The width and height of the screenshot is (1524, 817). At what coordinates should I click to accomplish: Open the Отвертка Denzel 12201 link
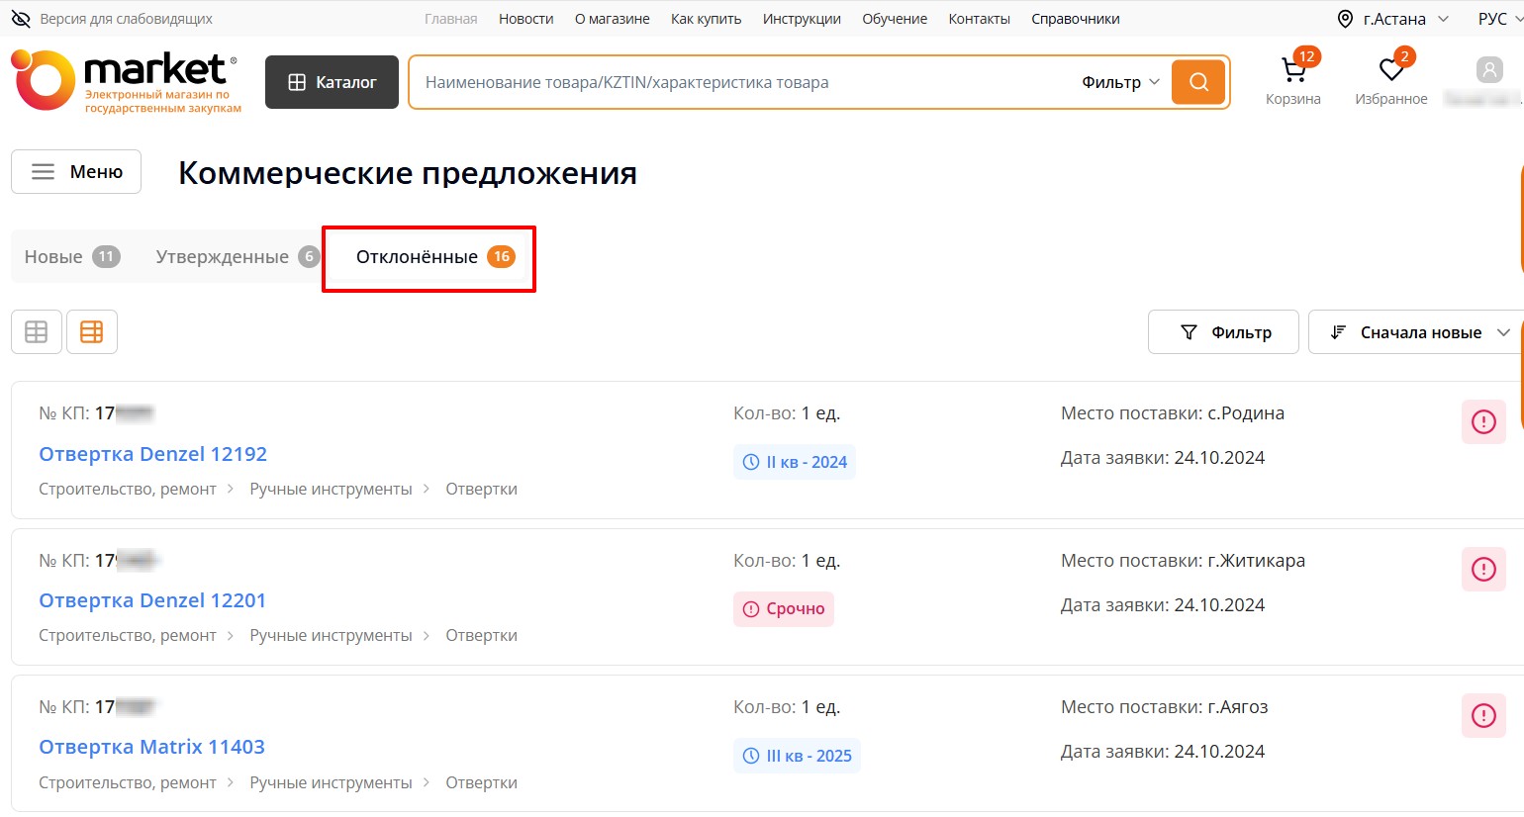(x=152, y=600)
